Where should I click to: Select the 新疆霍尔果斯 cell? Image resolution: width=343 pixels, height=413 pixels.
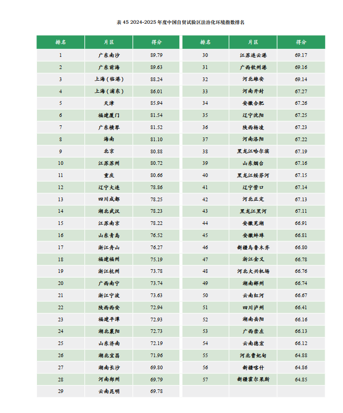[x=253, y=379]
